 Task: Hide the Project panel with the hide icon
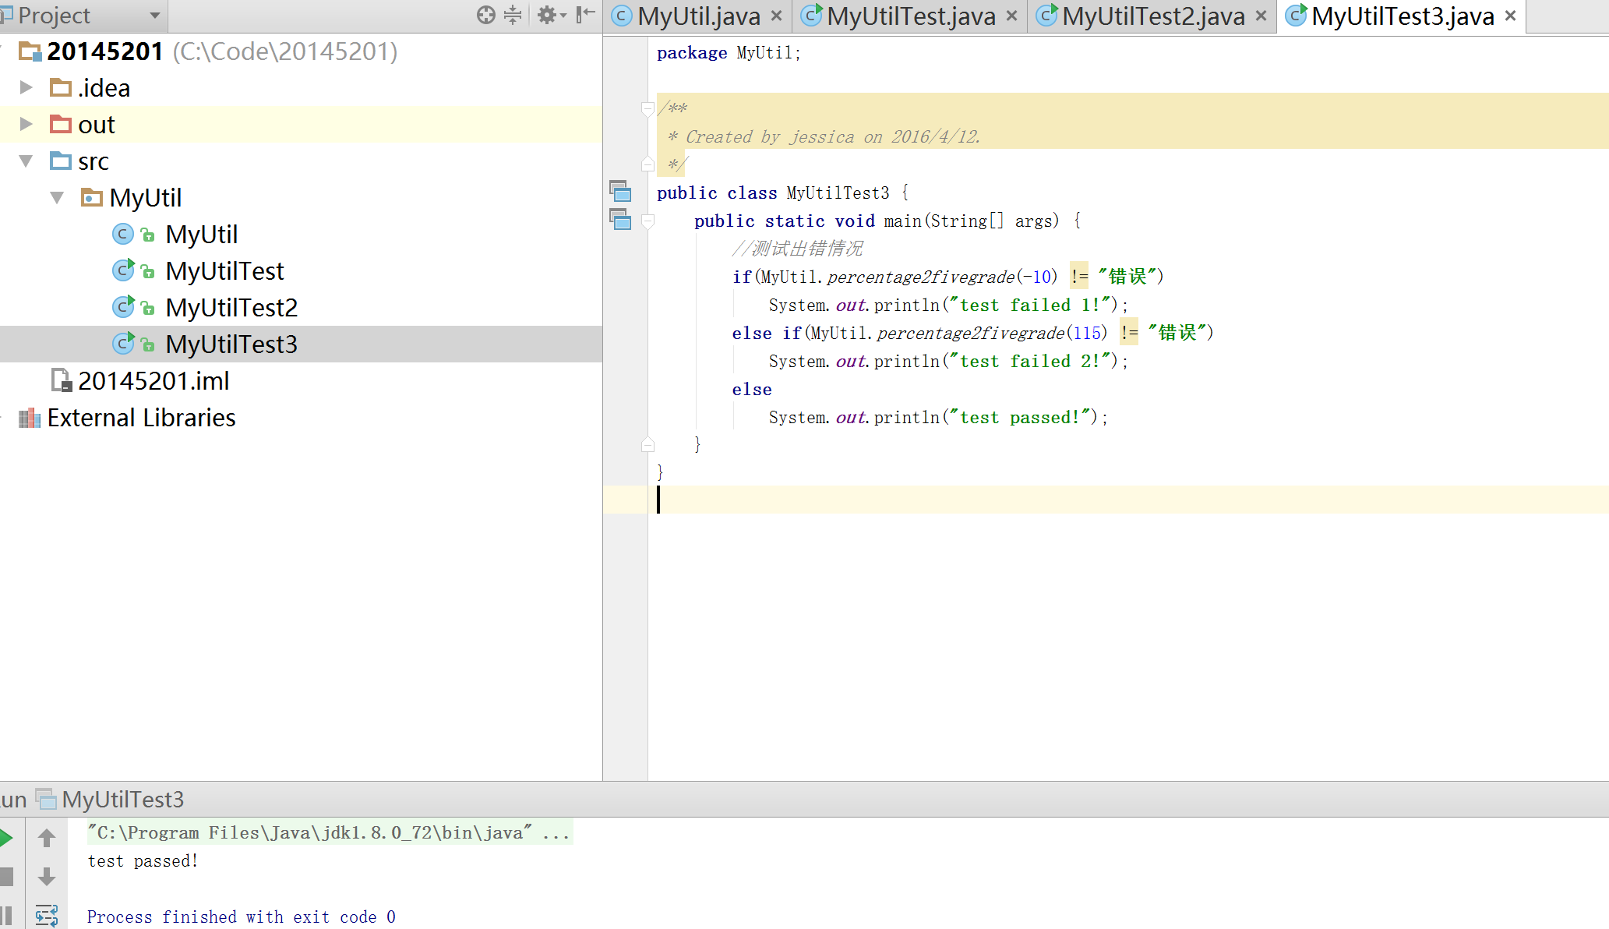point(585,15)
